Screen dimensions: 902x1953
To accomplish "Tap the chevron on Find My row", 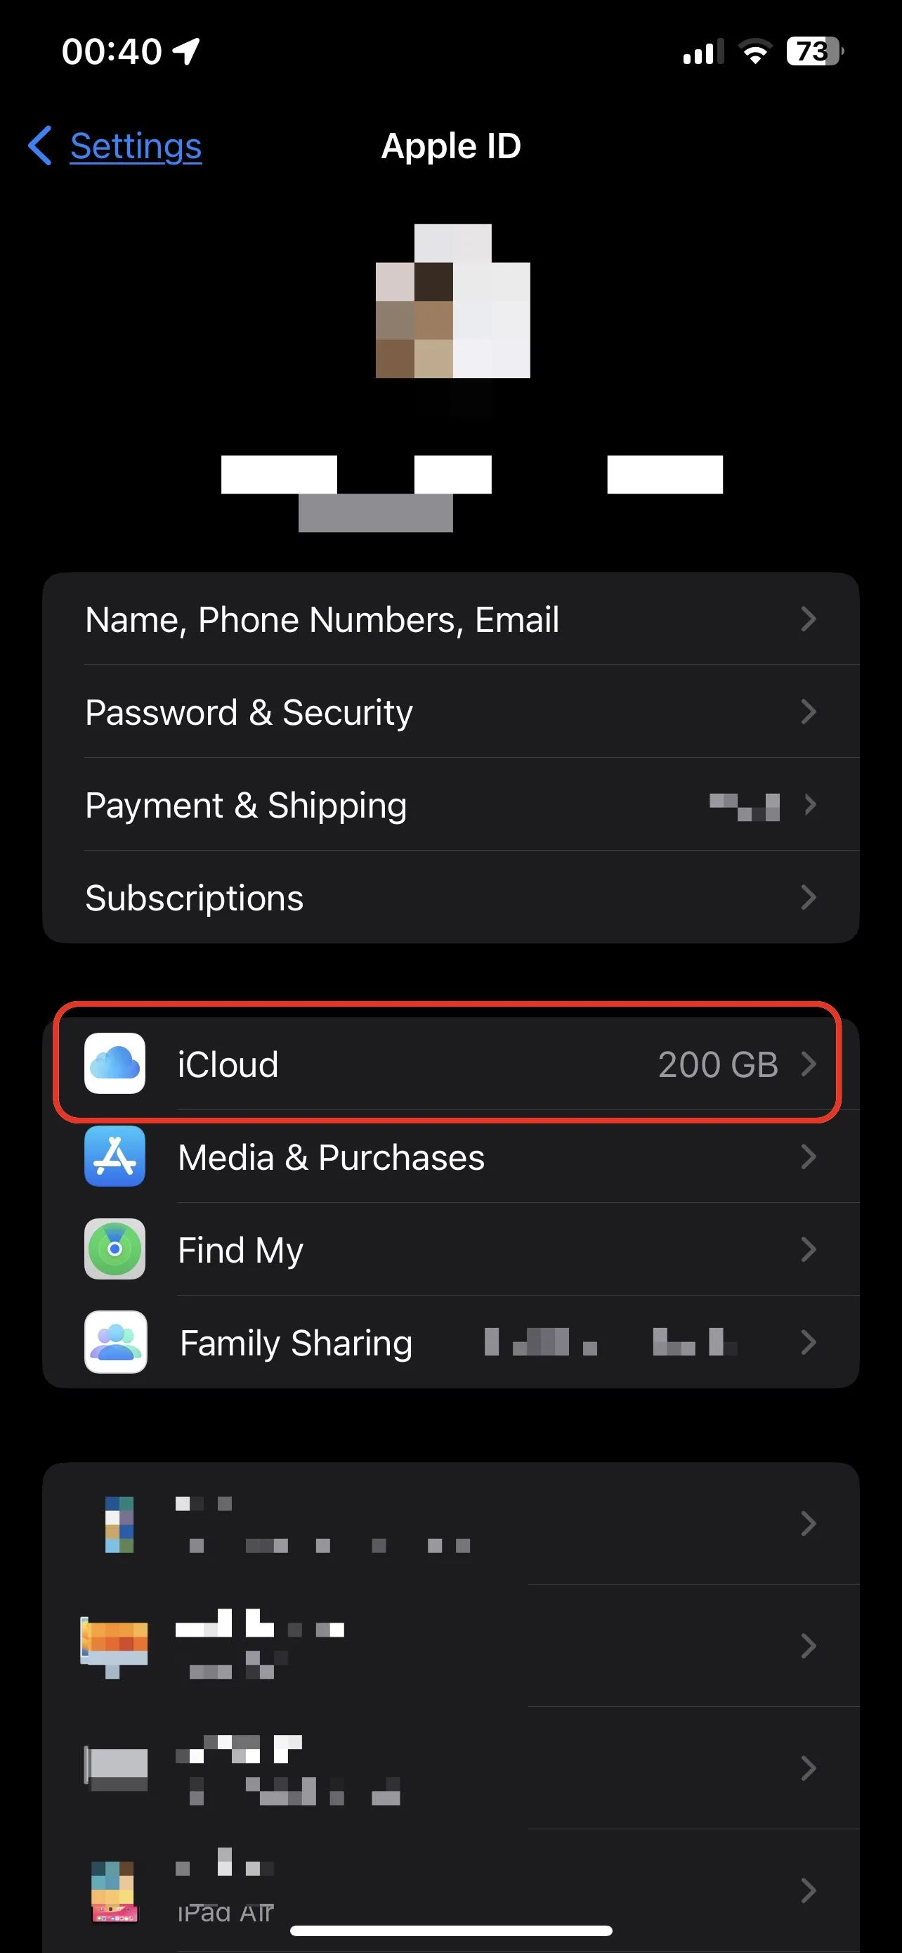I will click(x=808, y=1249).
